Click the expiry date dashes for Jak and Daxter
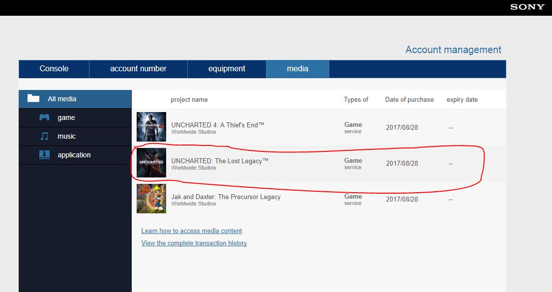The width and height of the screenshot is (552, 292). [x=451, y=200]
